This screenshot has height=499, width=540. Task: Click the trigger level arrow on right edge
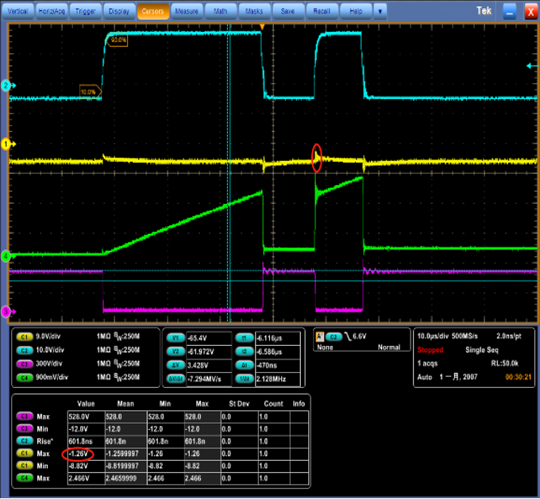click(x=530, y=67)
